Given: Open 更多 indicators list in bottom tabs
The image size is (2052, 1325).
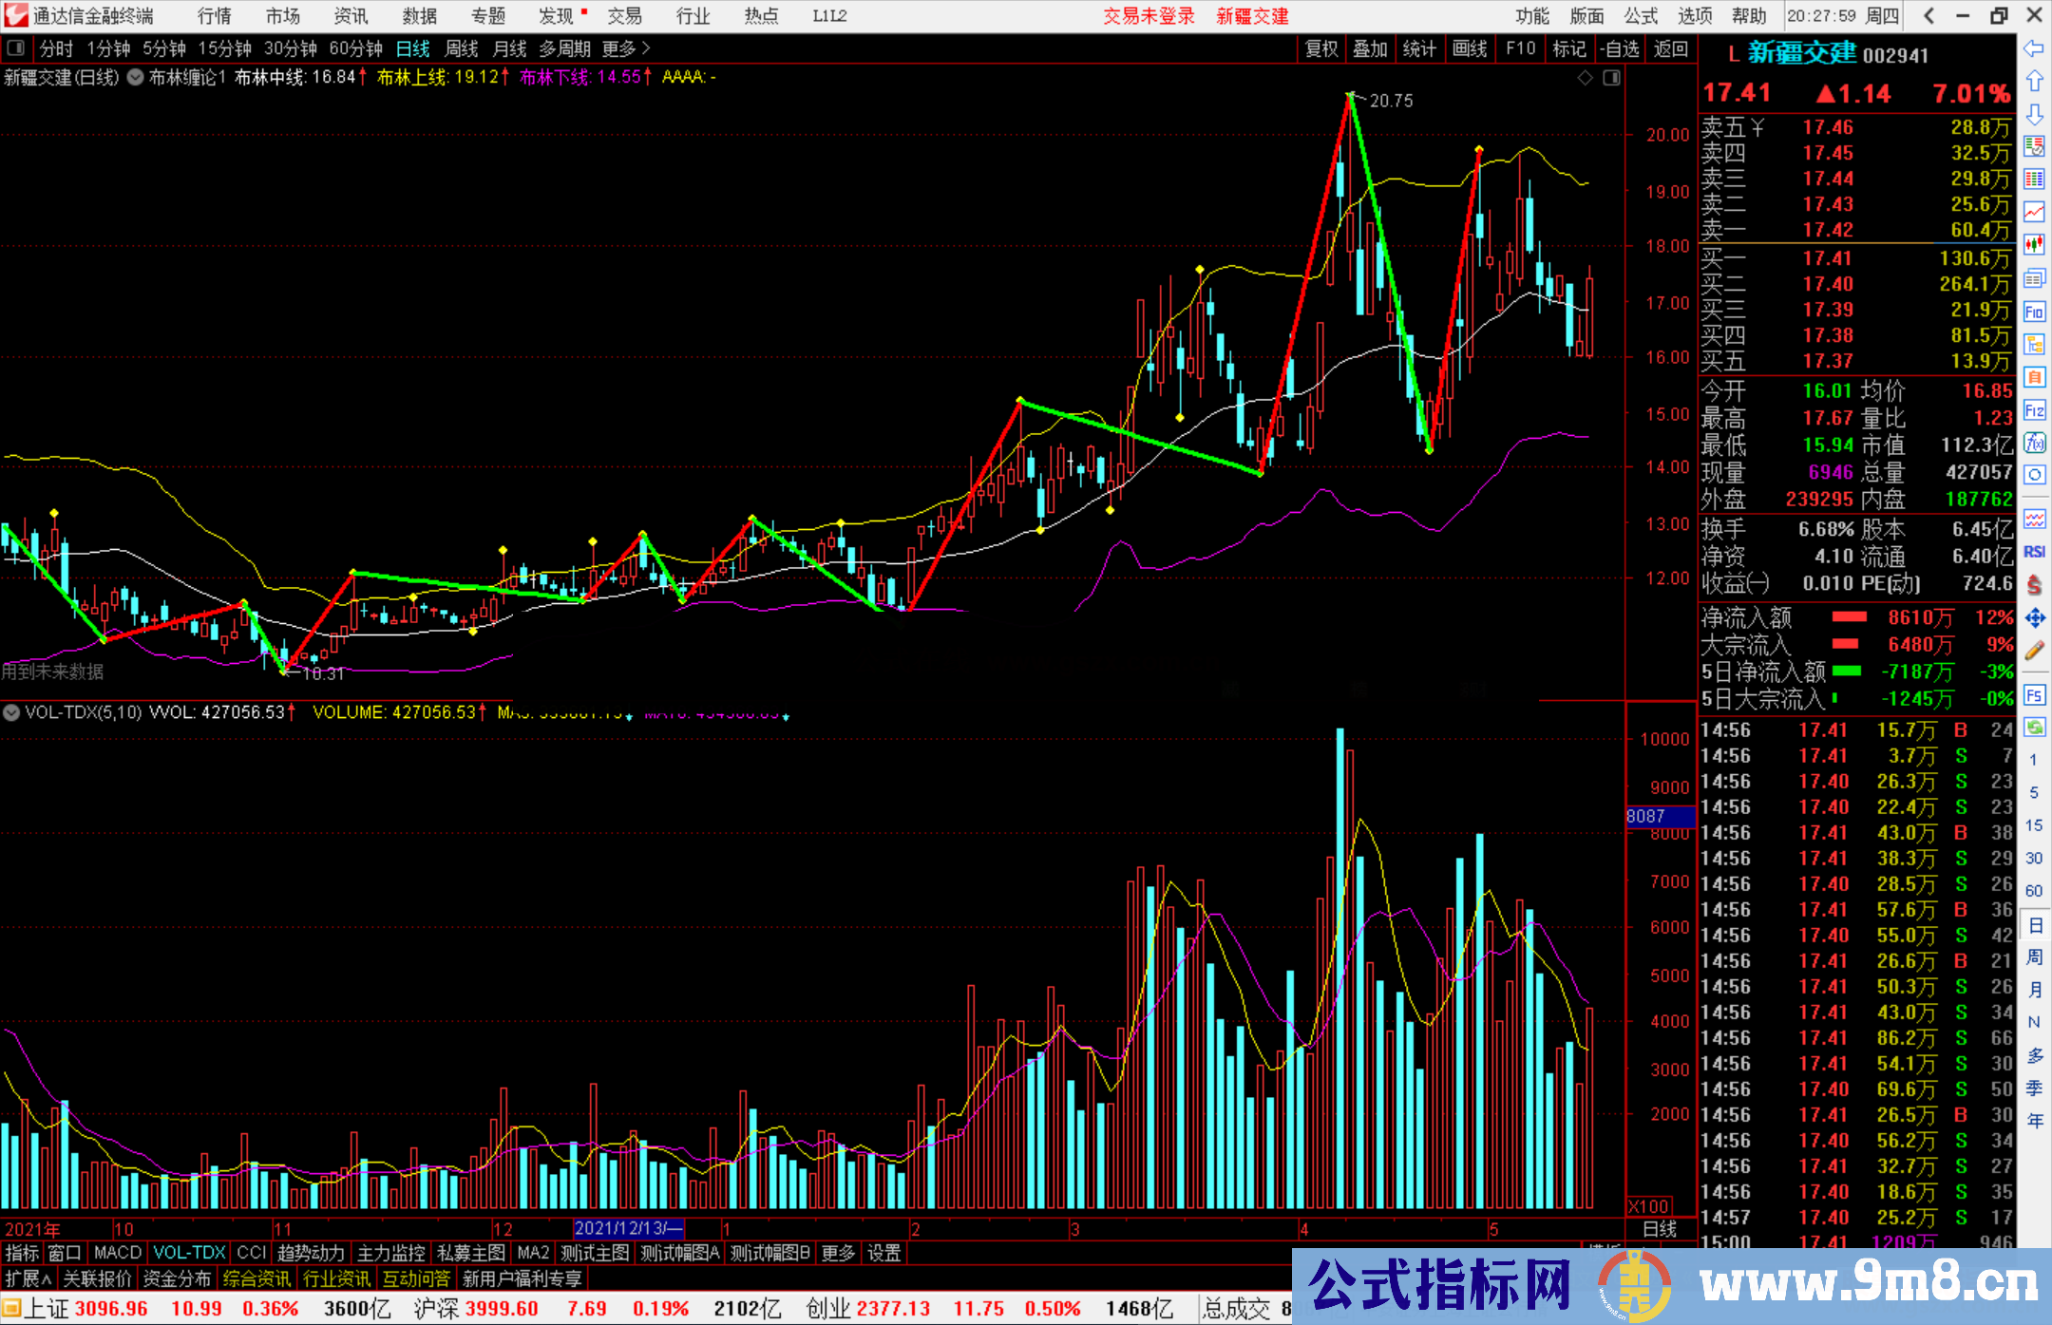Looking at the screenshot, I should 838,1253.
